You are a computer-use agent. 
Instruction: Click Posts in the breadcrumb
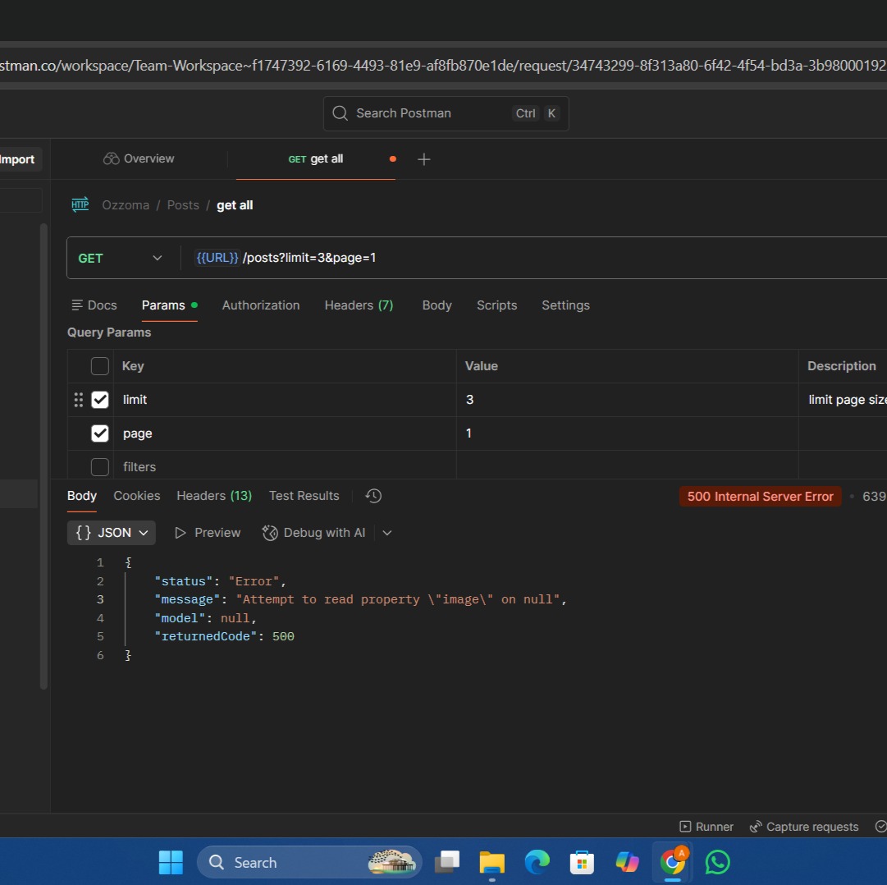point(183,205)
